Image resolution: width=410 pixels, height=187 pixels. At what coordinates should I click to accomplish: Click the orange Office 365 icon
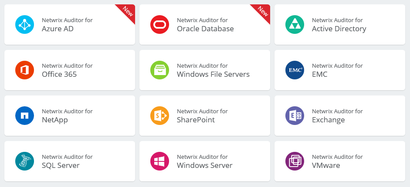[24, 70]
